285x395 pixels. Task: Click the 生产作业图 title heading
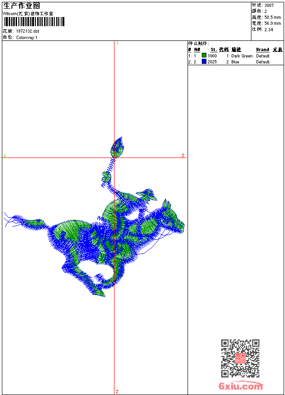[x=22, y=6]
